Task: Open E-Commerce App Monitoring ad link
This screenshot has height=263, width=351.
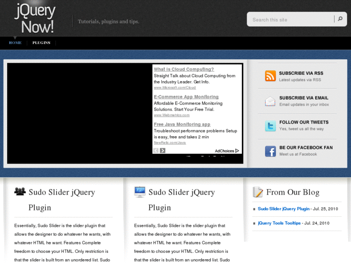Action: 186,97
